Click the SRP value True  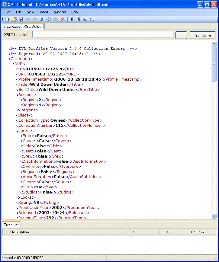click(x=38, y=187)
